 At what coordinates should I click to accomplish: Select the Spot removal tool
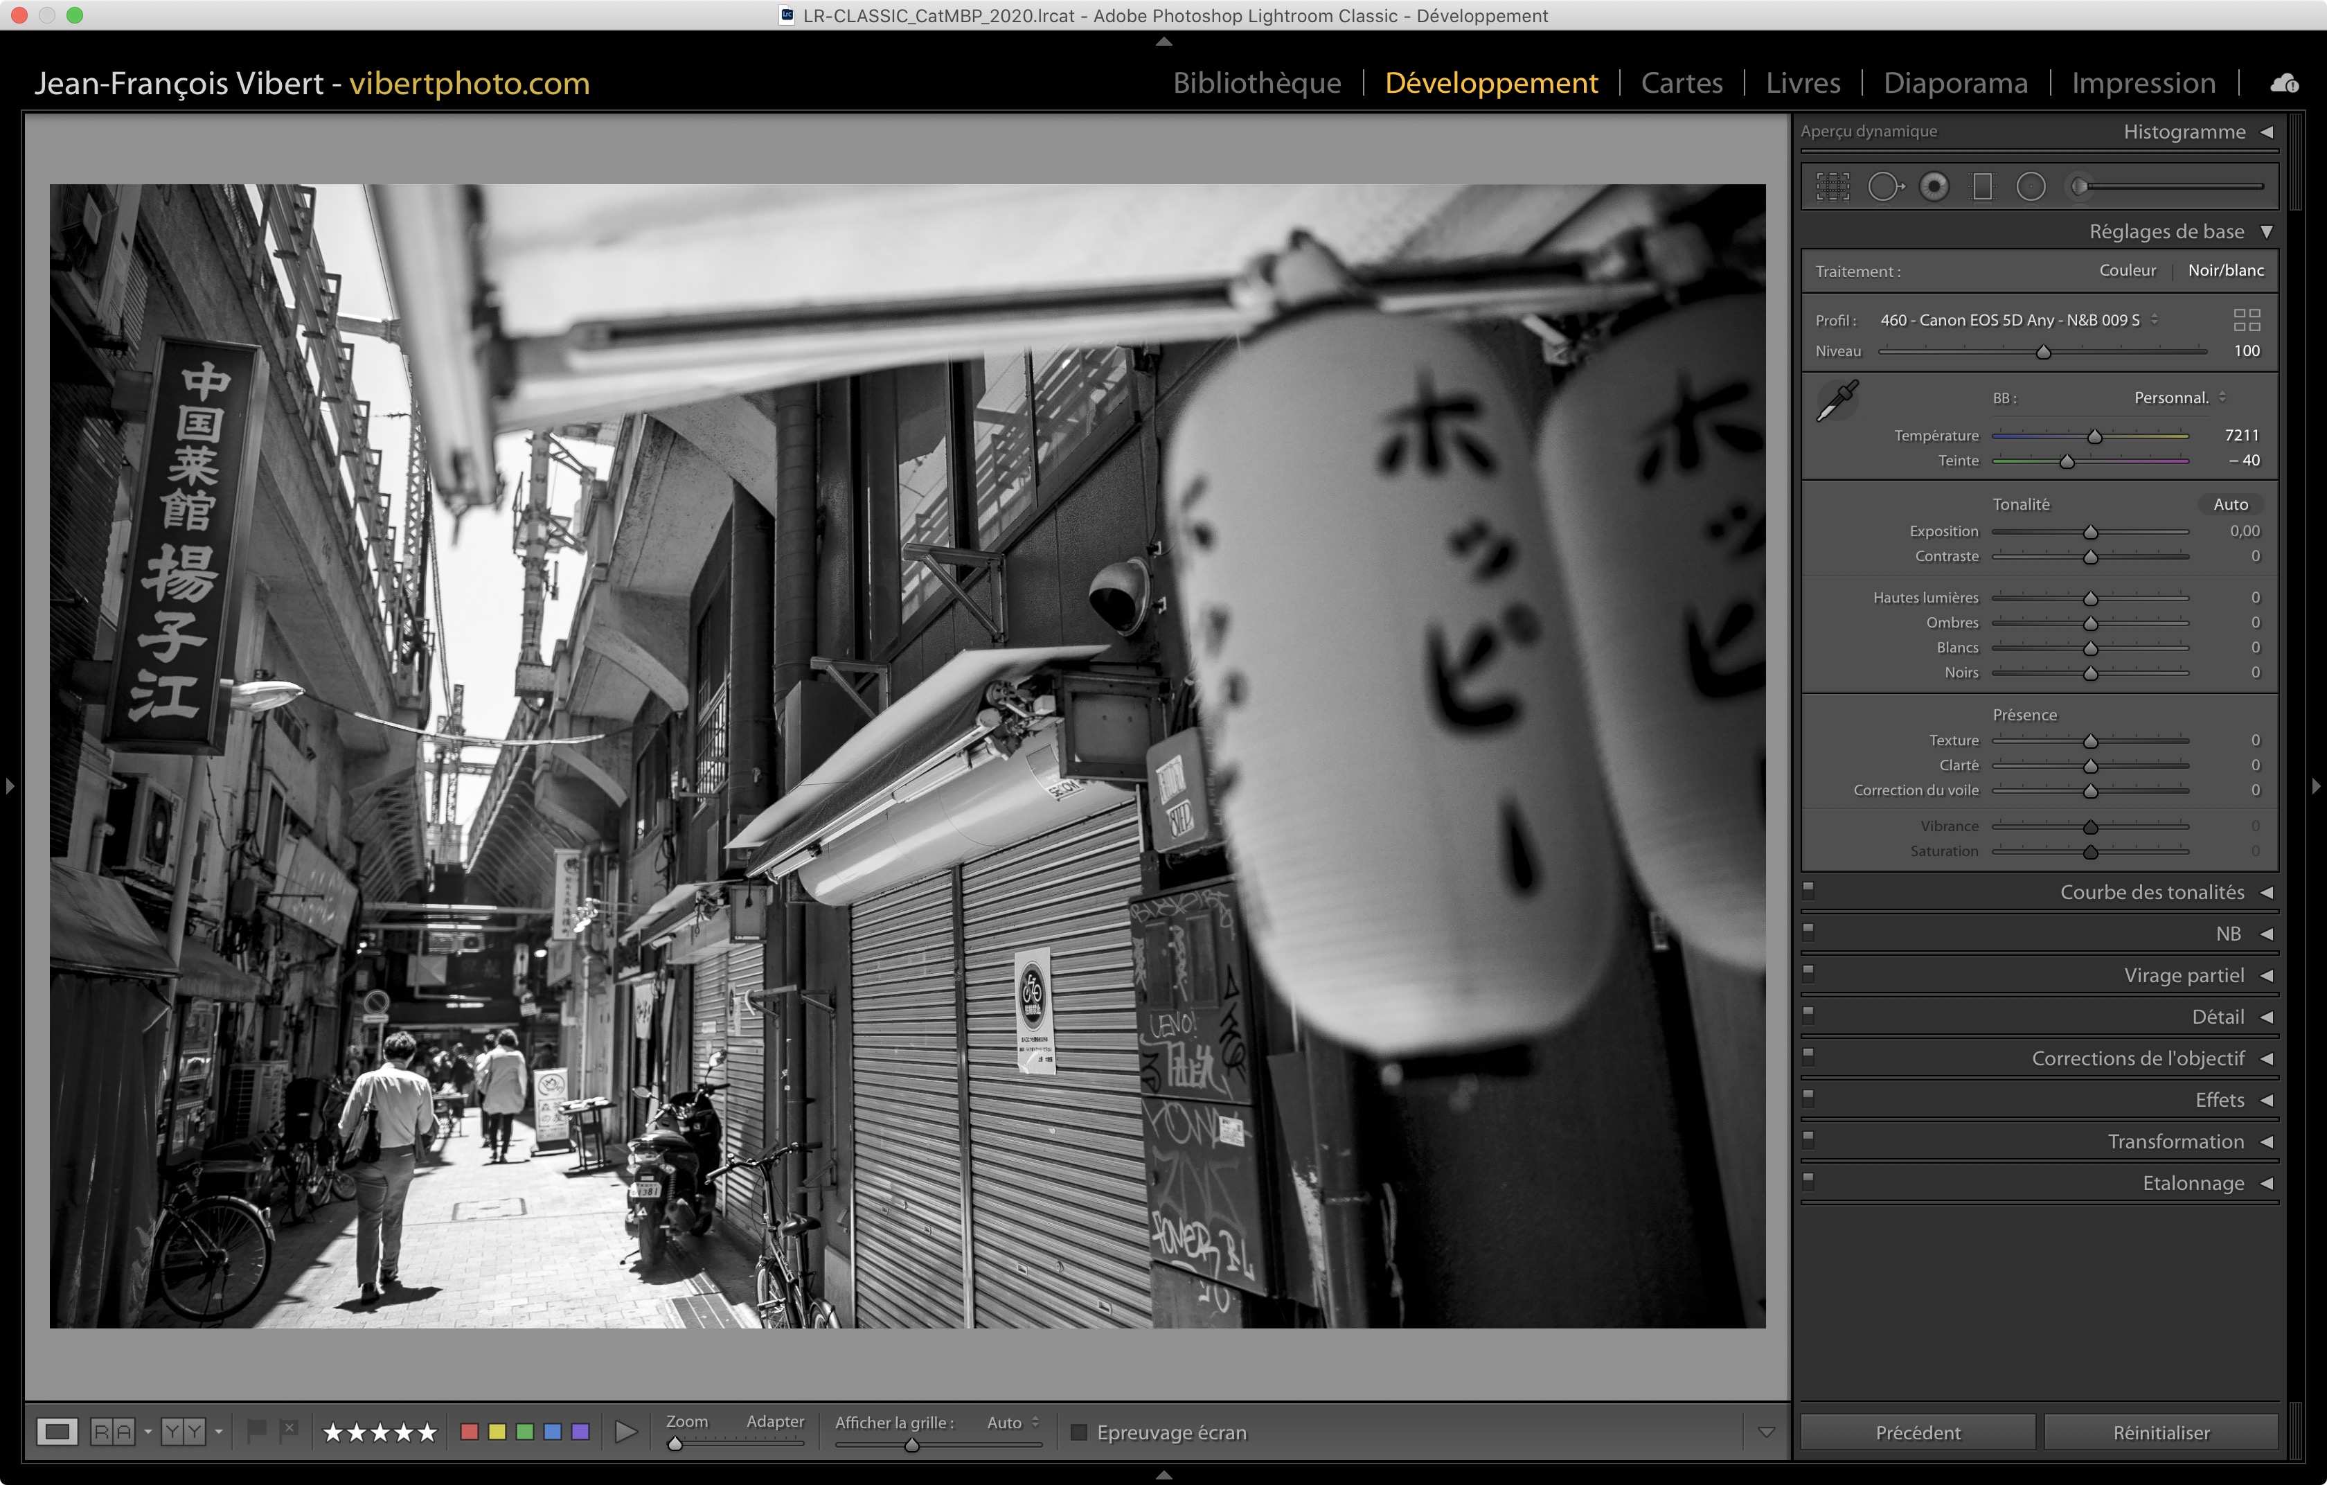tap(1884, 186)
